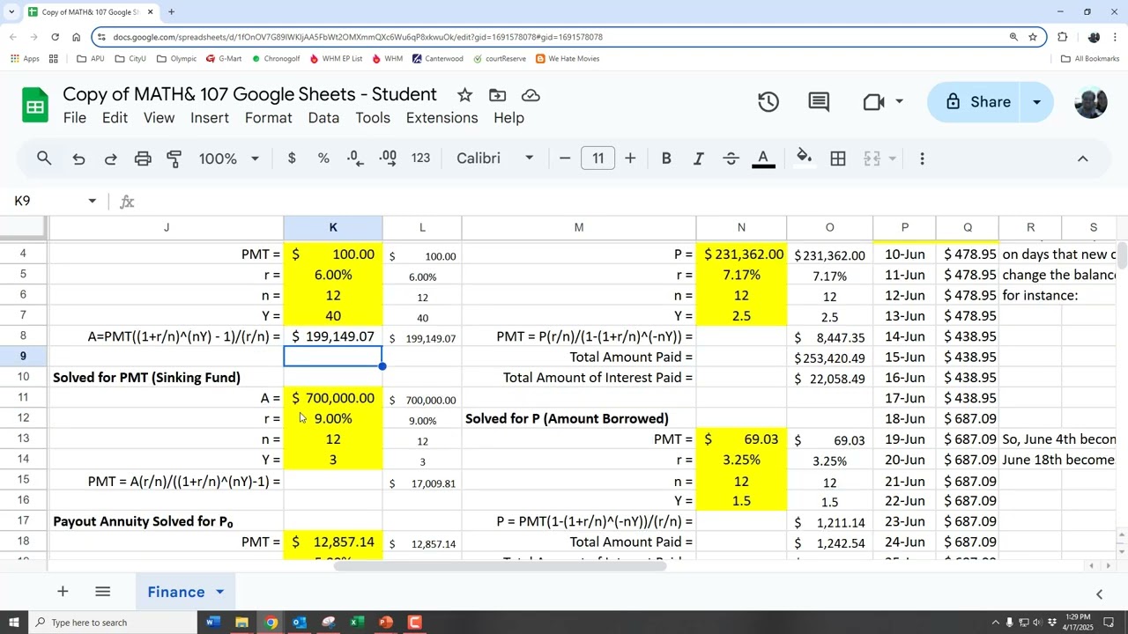The width and height of the screenshot is (1128, 634).
Task: Open the text color picker
Action: pyautogui.click(x=763, y=158)
